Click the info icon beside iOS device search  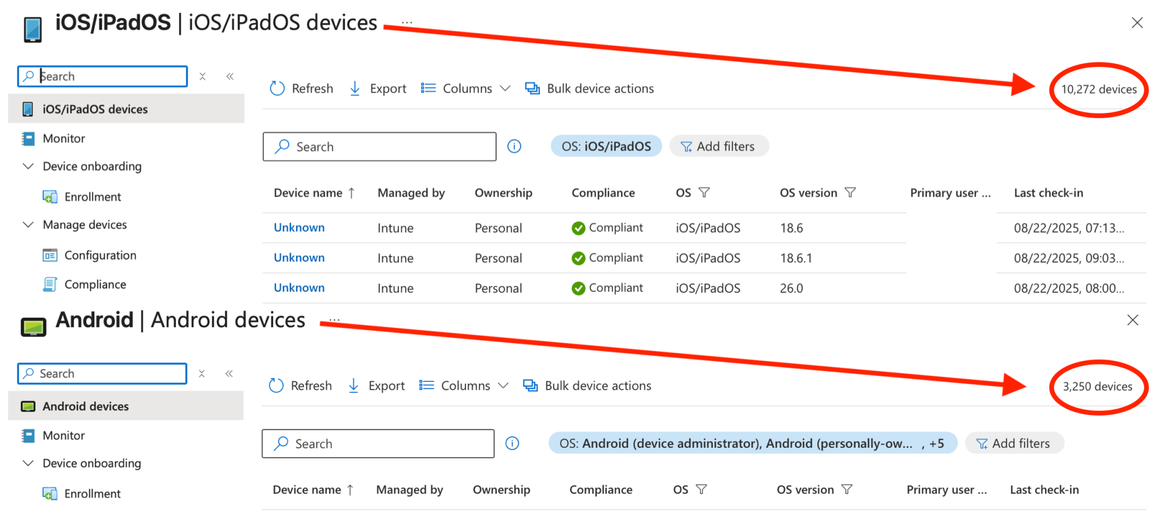[x=514, y=146]
